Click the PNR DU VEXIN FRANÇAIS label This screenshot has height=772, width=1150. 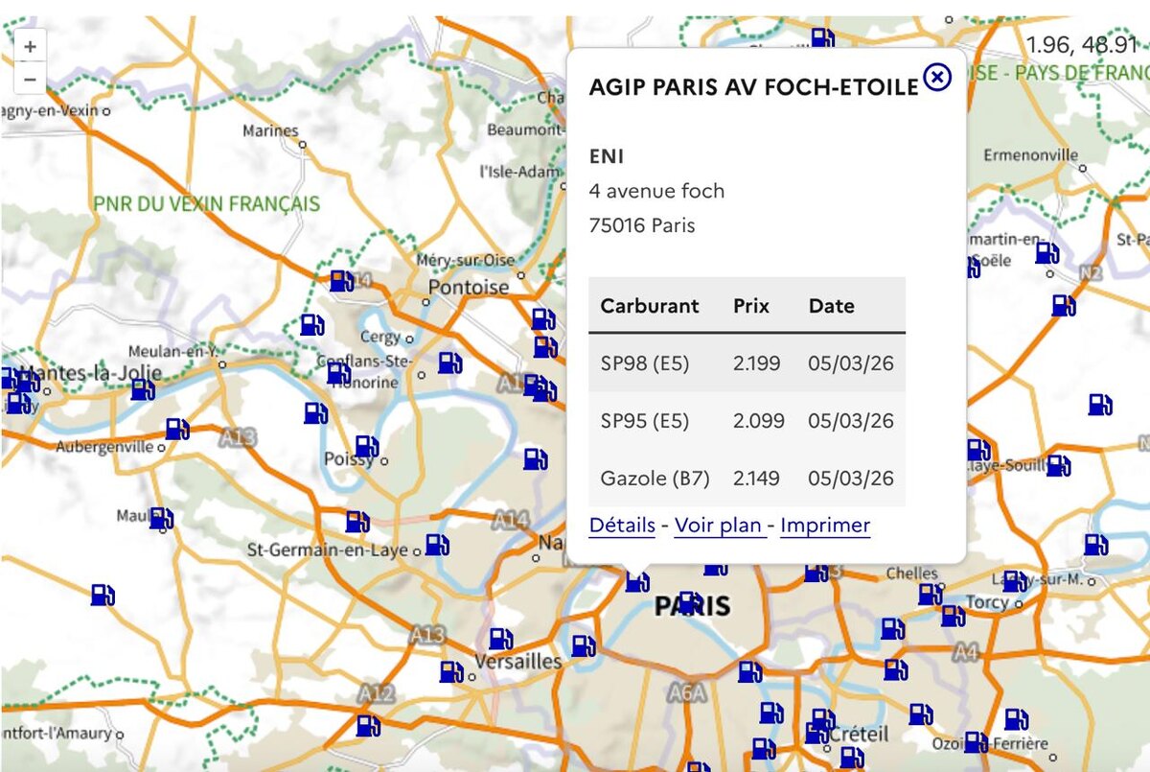207,204
